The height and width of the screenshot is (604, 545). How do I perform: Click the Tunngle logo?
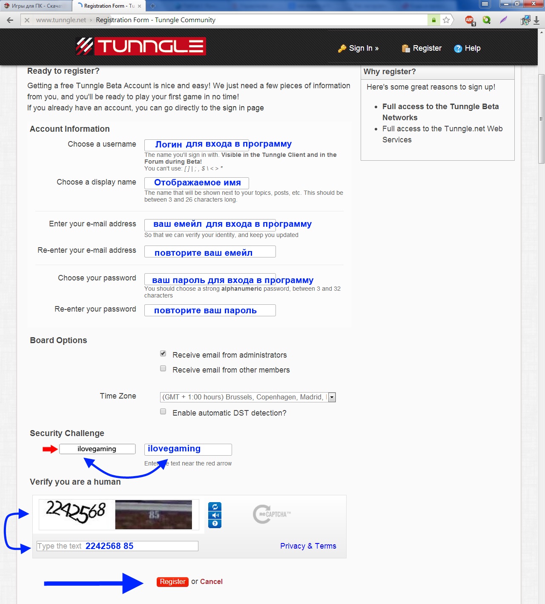141,46
